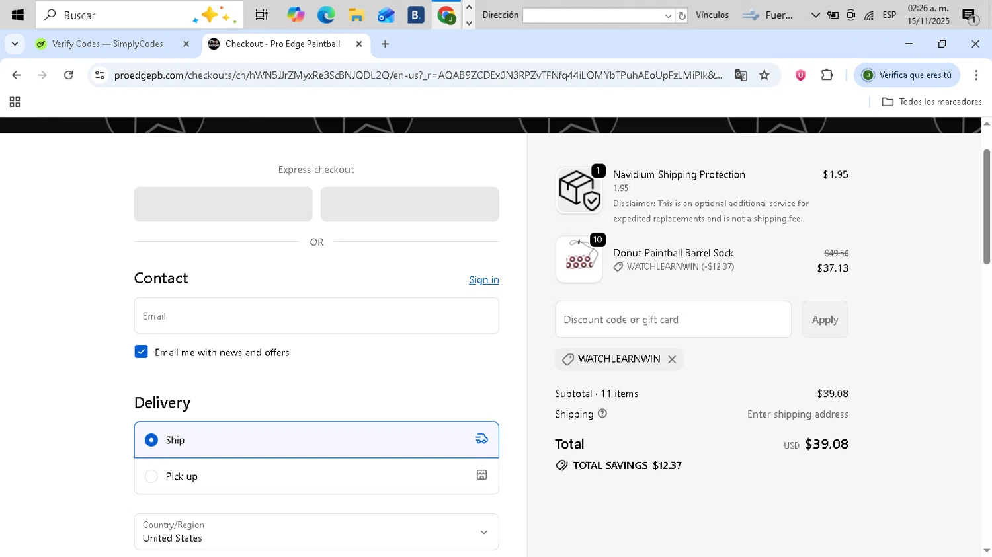
Task: Open Todos los marcadores folder
Action: click(932, 102)
